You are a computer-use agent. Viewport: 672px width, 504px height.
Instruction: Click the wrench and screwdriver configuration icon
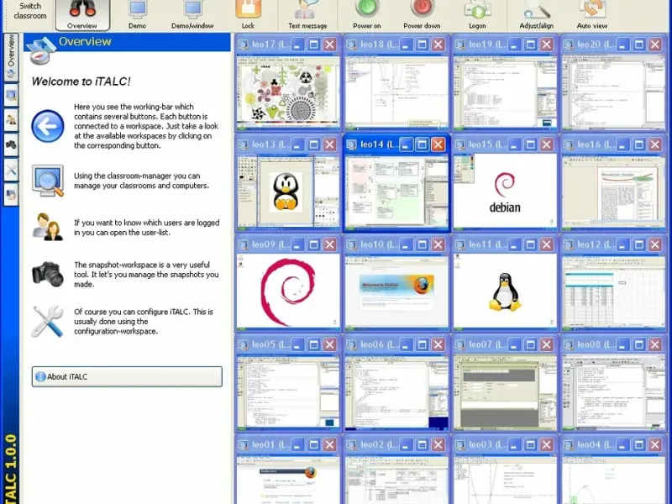(48, 321)
